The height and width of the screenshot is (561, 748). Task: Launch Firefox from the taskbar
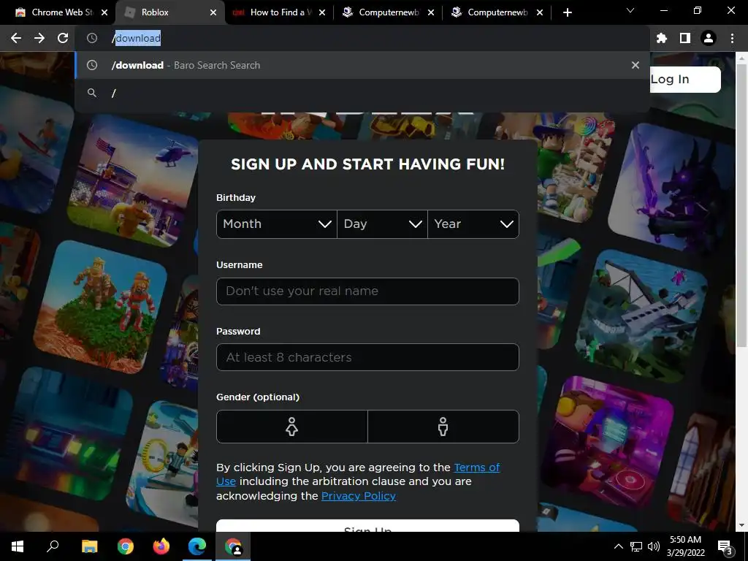[161, 546]
